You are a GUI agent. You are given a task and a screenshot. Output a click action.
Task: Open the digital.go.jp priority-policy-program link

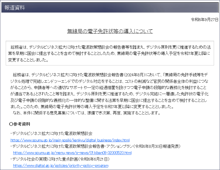click(61, 165)
